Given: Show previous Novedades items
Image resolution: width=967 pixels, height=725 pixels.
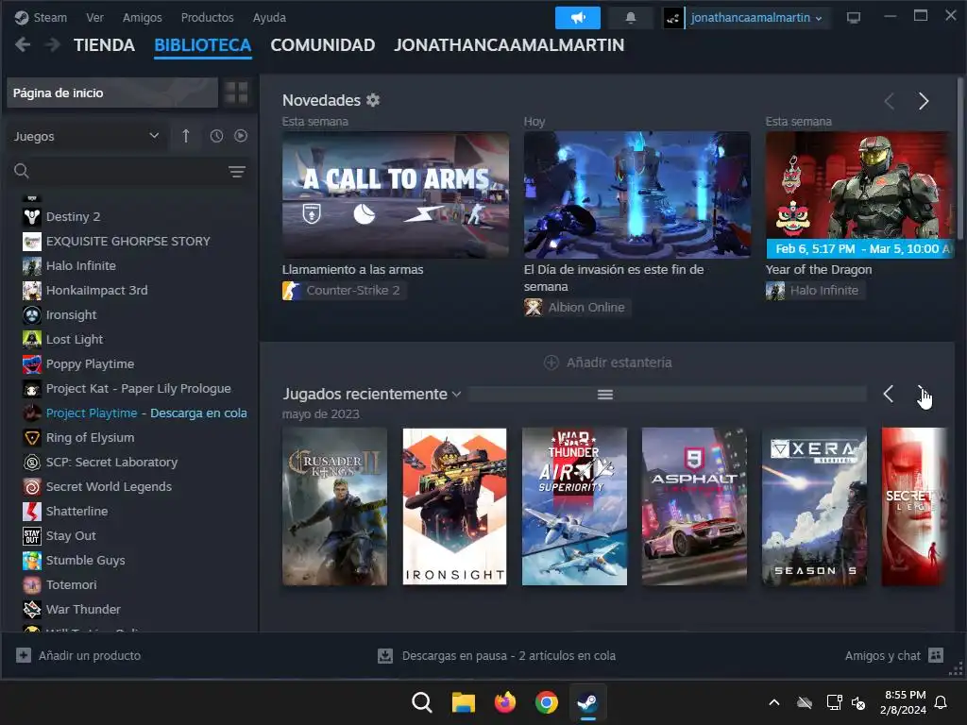Looking at the screenshot, I should [x=890, y=101].
